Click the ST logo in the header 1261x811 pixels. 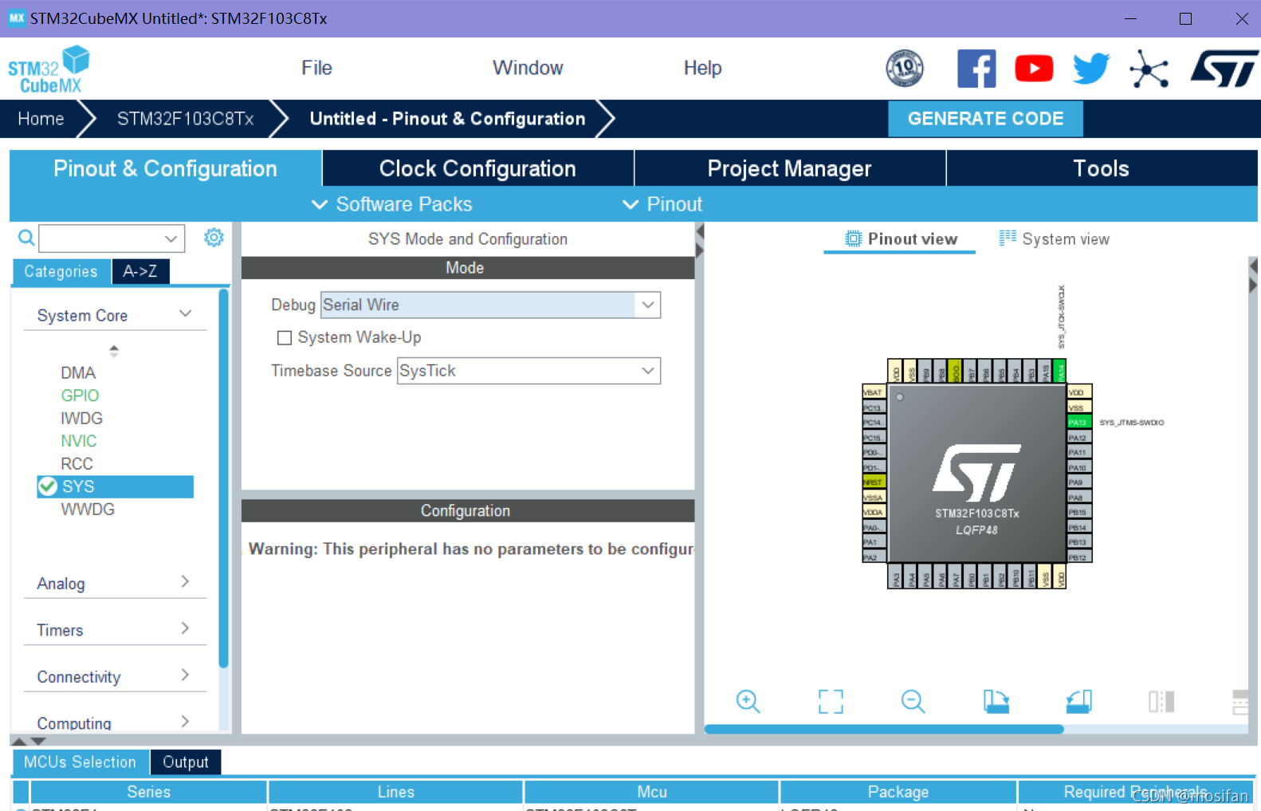point(1224,69)
